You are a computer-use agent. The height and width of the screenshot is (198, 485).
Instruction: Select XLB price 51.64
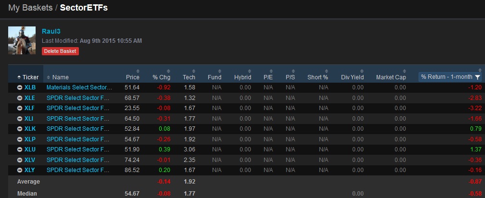132,87
